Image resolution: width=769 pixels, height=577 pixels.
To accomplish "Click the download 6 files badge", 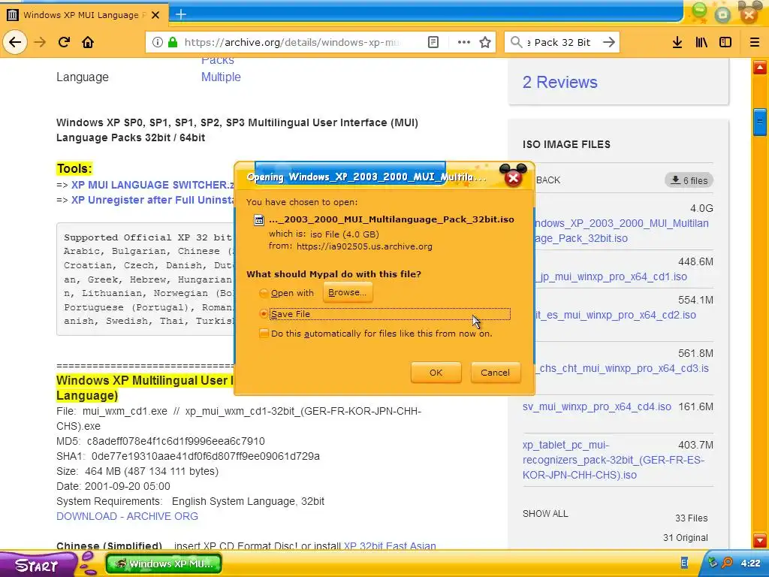I will [689, 180].
